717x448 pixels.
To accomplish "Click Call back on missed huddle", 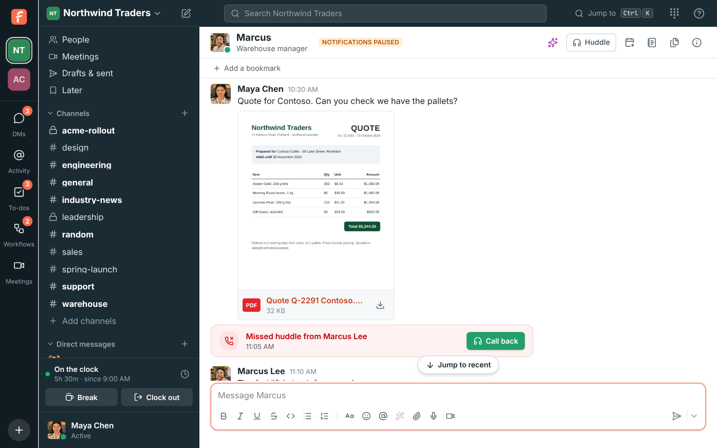I will [496, 341].
